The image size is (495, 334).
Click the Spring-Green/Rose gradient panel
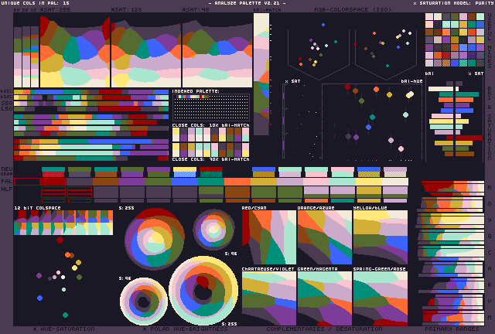click(380, 298)
